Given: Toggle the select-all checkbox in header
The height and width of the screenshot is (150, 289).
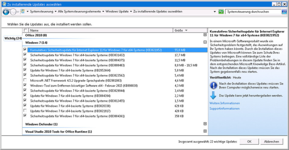Looking at the screenshot, I should pyautogui.click(x=25, y=30).
